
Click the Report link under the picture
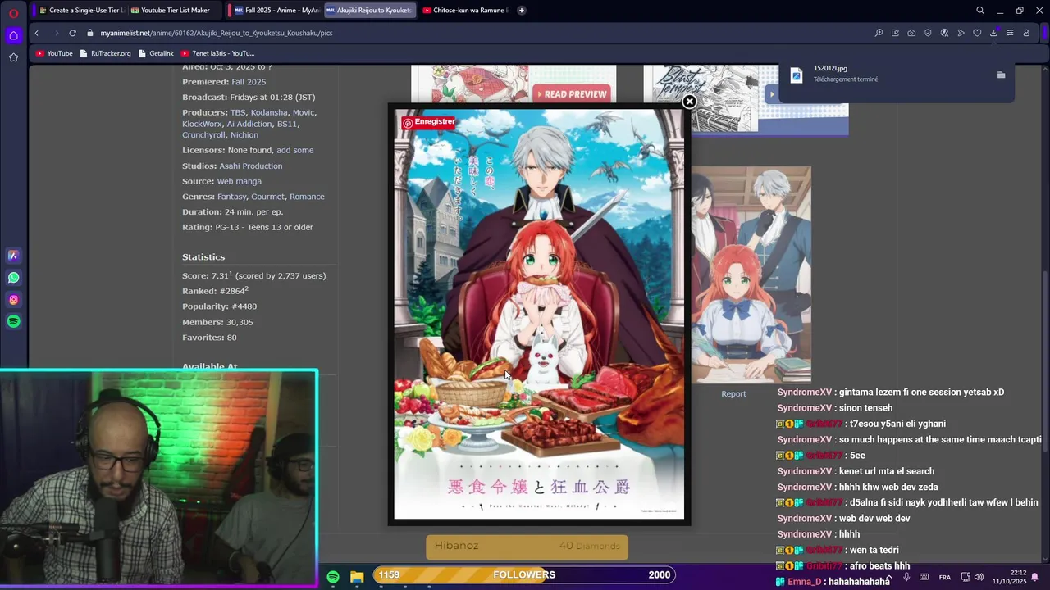[733, 394]
